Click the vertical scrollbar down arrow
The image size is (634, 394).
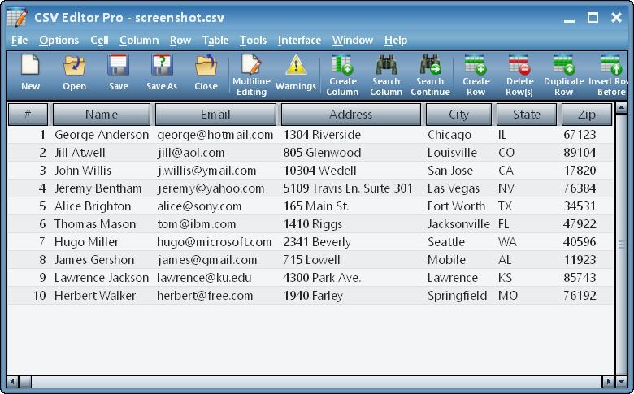(622, 381)
